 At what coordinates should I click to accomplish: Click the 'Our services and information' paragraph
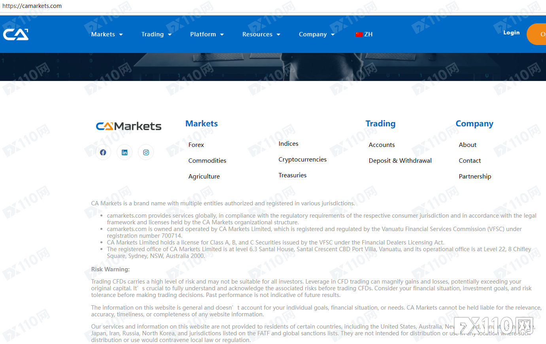click(x=312, y=333)
